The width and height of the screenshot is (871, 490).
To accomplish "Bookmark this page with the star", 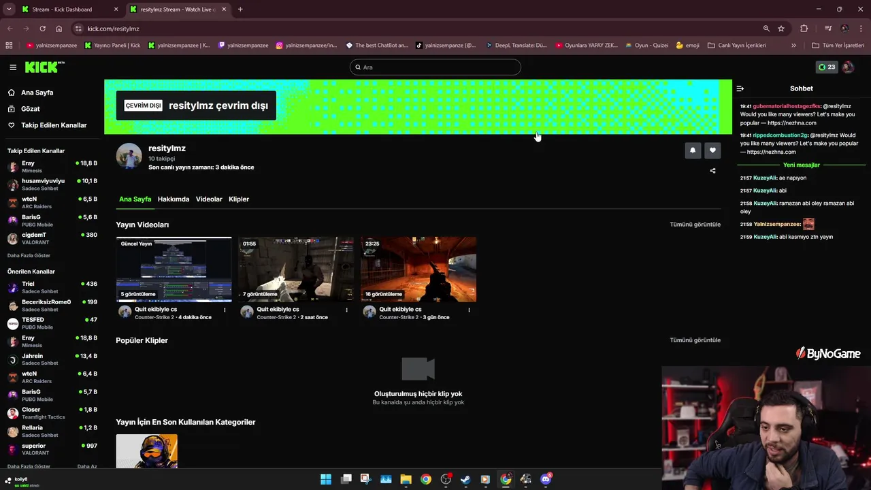I will click(781, 29).
